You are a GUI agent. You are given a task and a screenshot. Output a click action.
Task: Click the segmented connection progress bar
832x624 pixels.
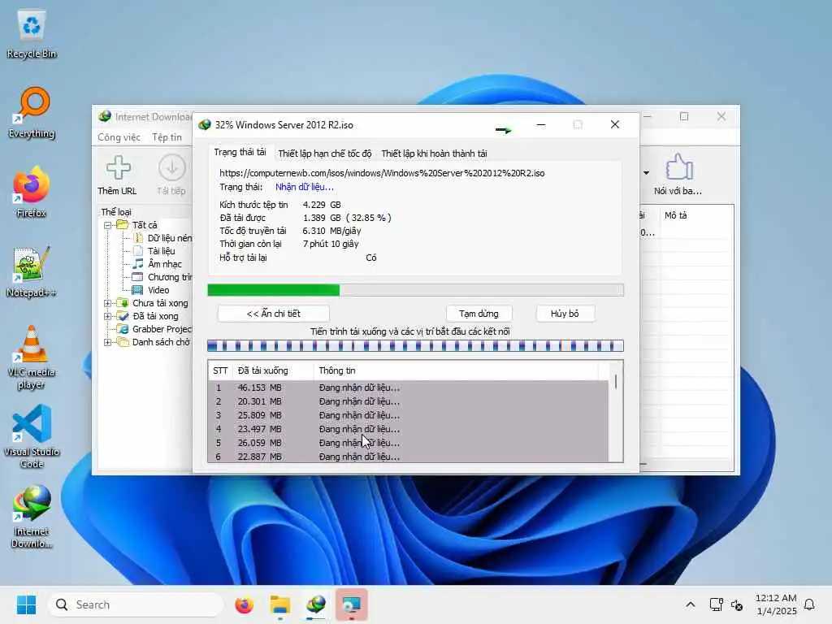tap(415, 346)
